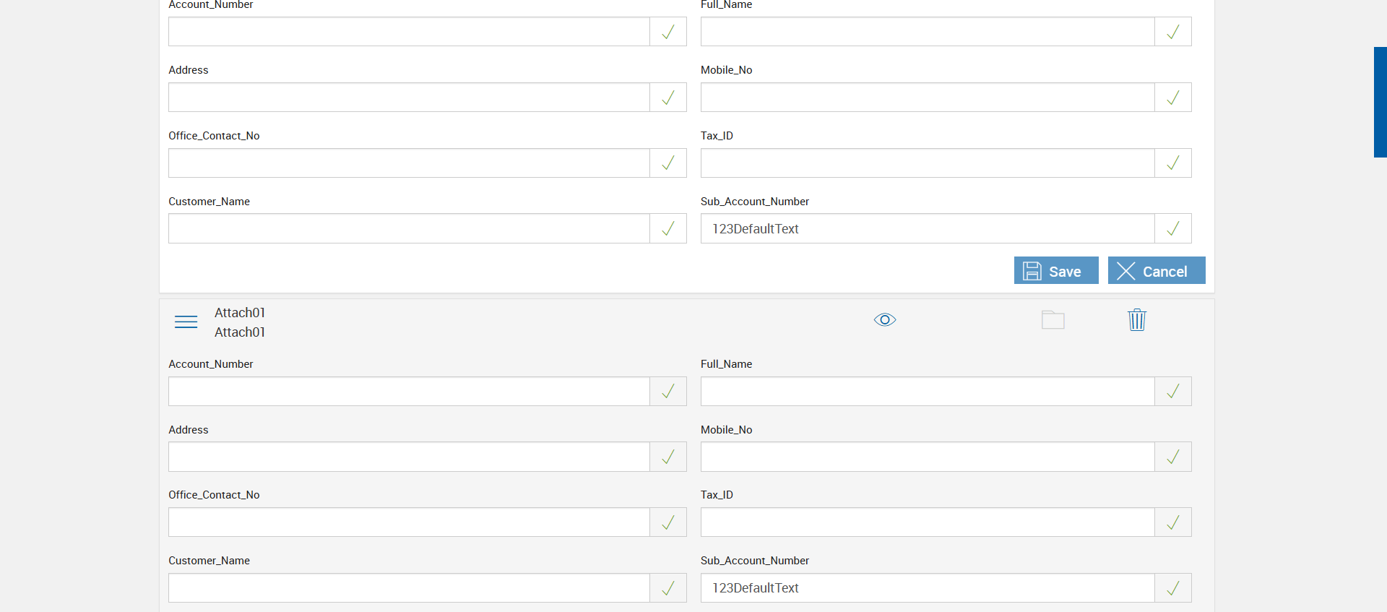
Task: Focus the Account_Number field in Attach01 section
Action: pos(409,391)
